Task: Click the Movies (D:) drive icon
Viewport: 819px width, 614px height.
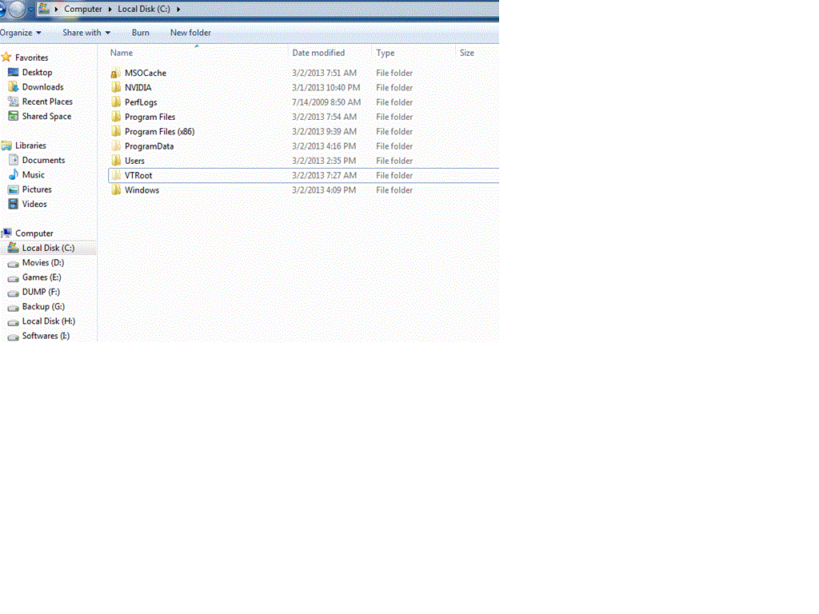Action: pyautogui.click(x=14, y=263)
